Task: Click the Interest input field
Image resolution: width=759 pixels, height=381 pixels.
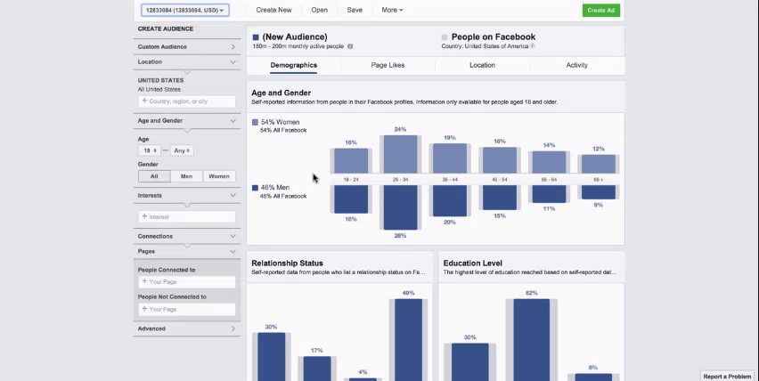Action: click(187, 217)
